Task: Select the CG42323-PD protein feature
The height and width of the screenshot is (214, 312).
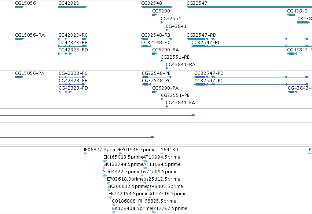Action: pyautogui.click(x=65, y=92)
